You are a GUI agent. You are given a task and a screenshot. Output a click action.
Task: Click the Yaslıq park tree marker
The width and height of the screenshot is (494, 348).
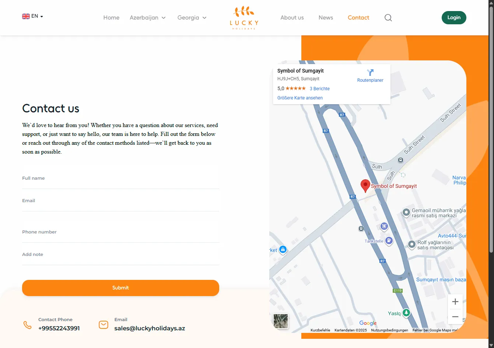point(406,313)
